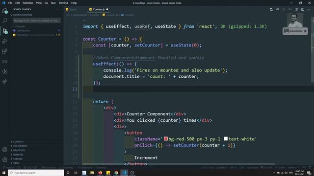Show hidden system tray icons
The height and width of the screenshot is (176, 314).
pos(274,173)
